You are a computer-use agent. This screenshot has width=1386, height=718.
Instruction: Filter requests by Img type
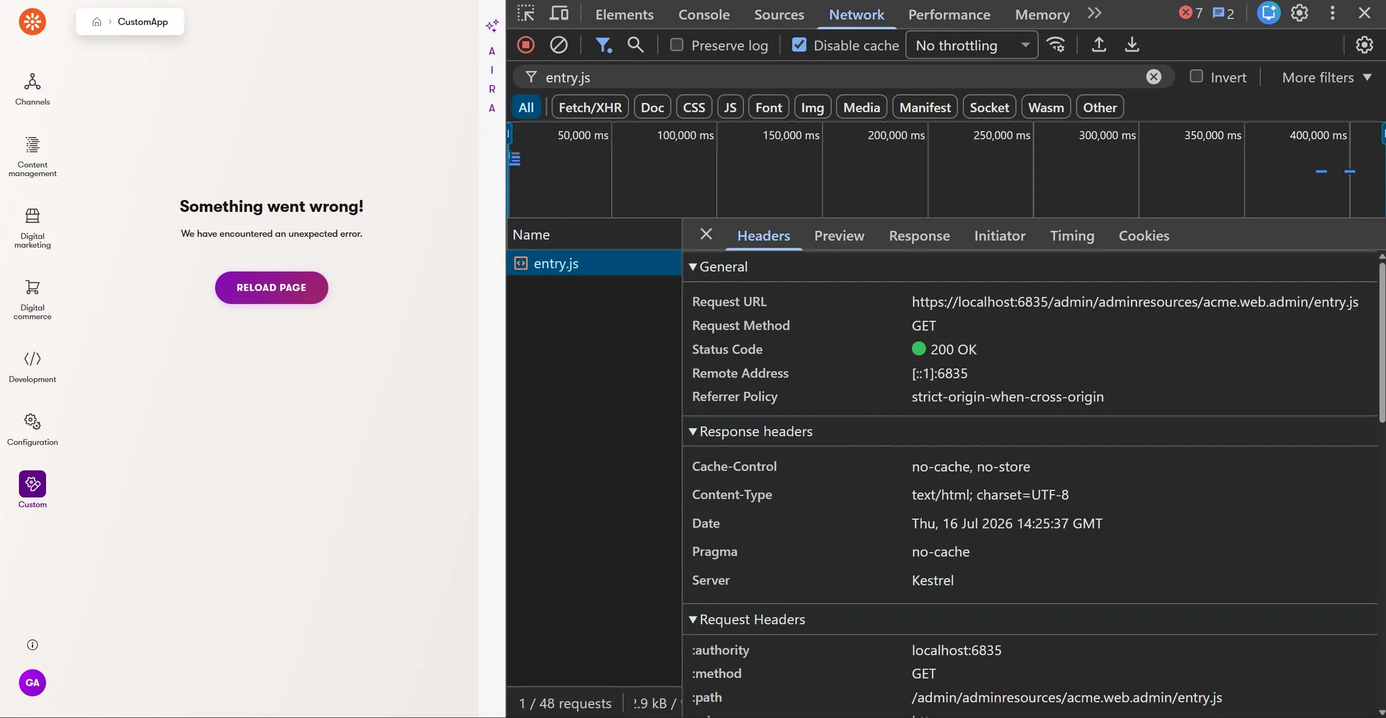pos(813,107)
